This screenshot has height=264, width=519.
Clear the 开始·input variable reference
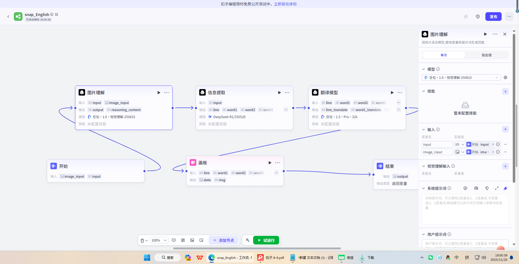coord(493,144)
